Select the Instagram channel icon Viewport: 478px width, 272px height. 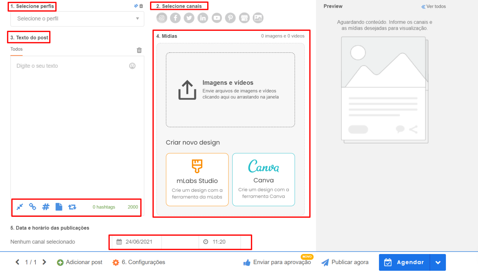pos(162,18)
